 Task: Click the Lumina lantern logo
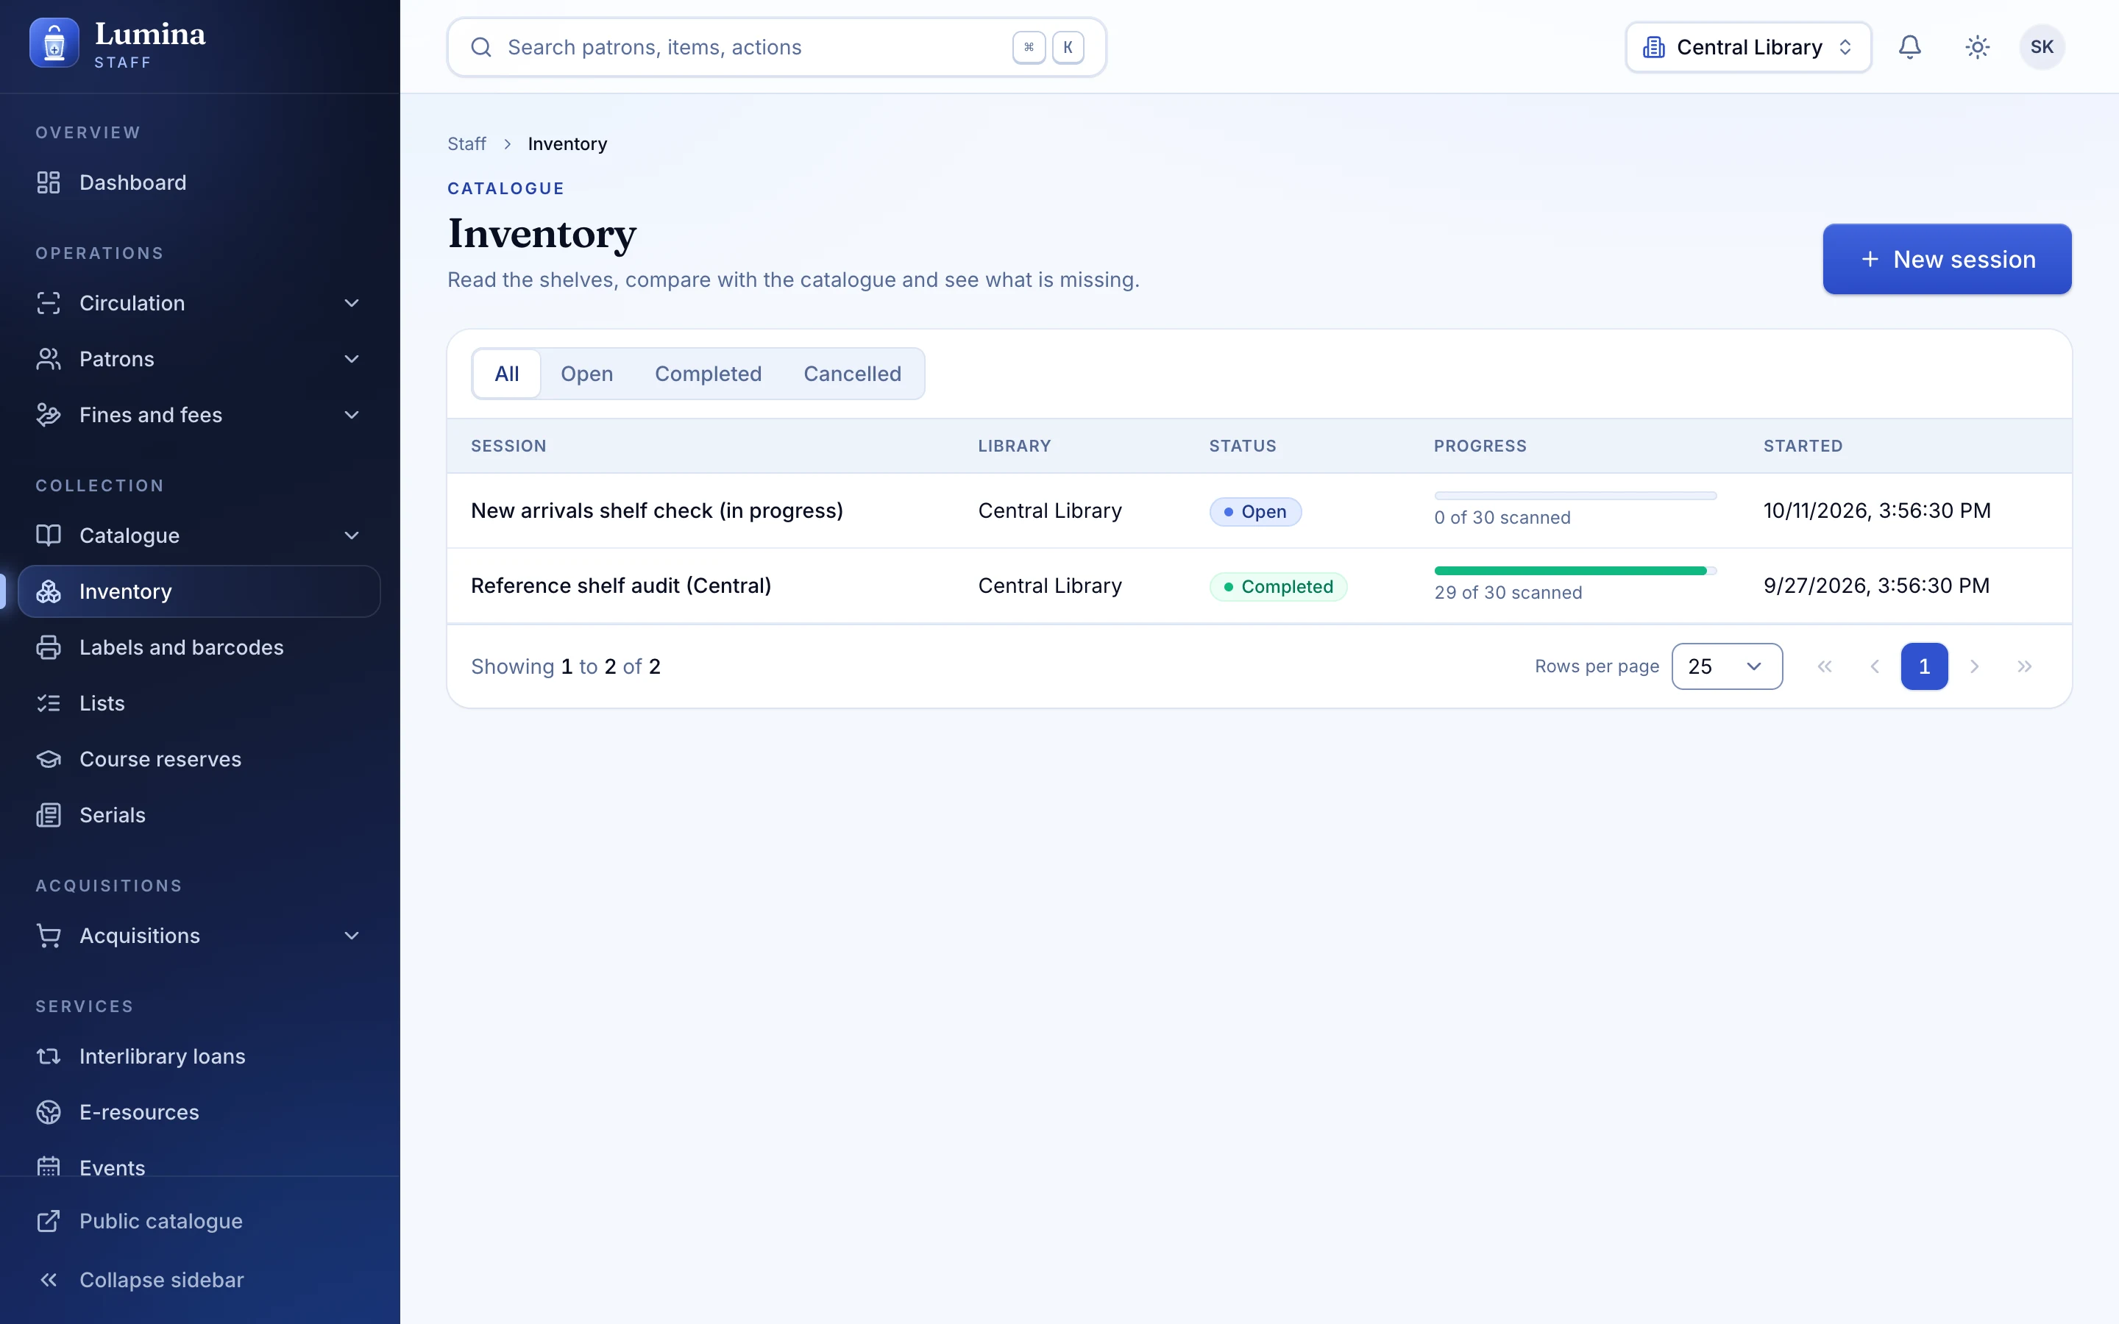pos(54,44)
